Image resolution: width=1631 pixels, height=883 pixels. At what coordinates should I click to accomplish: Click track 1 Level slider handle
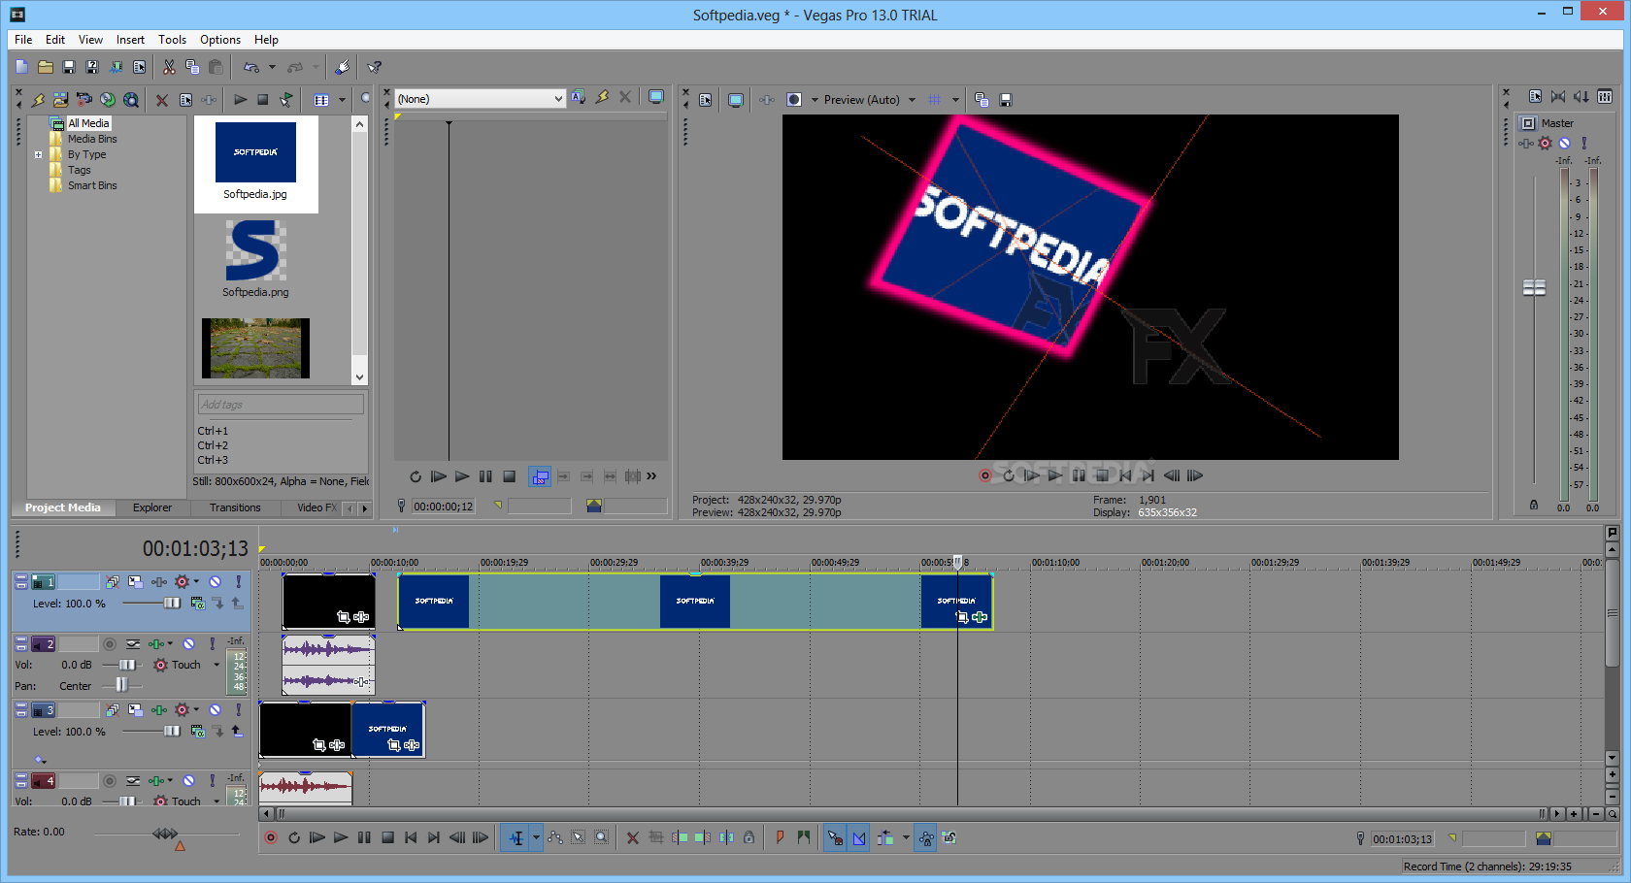172,603
